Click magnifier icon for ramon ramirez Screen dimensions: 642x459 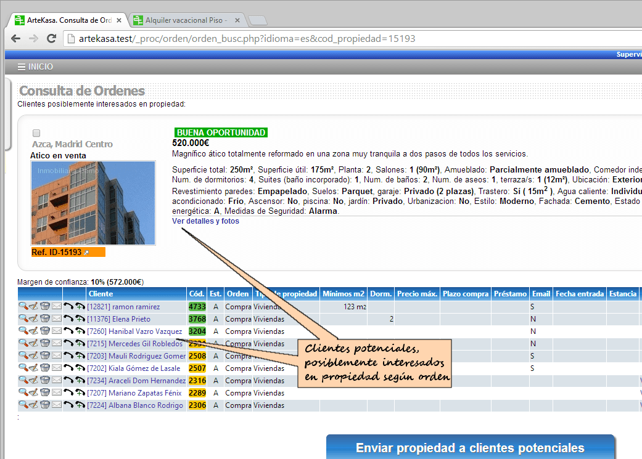pos(23,306)
